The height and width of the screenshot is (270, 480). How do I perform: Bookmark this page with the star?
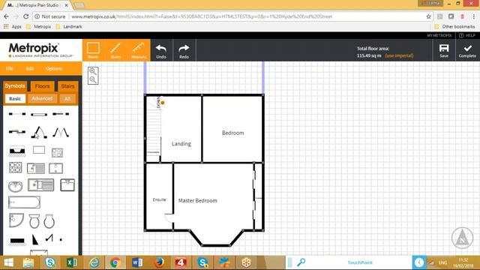coord(428,16)
